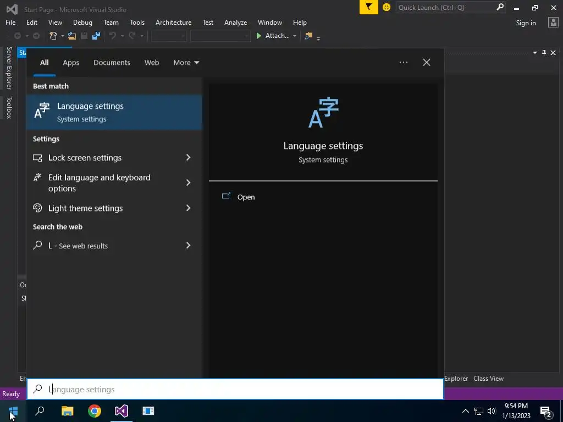Select the Language settings best match result
This screenshot has height=422, width=563.
(114, 112)
